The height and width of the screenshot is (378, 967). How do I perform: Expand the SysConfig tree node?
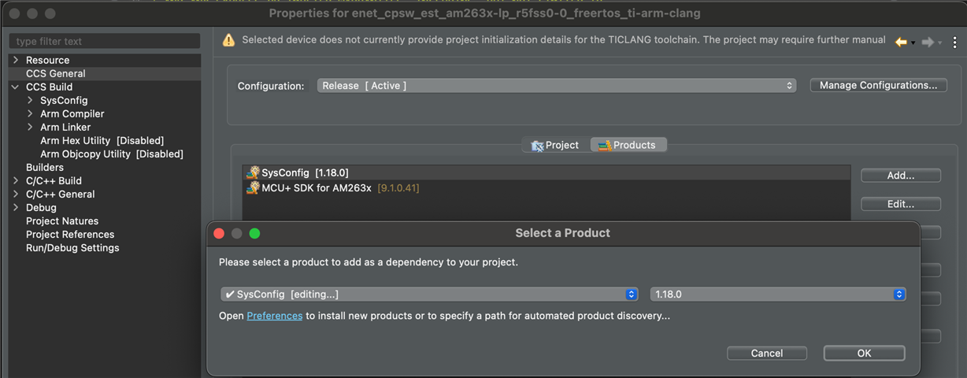(x=31, y=100)
